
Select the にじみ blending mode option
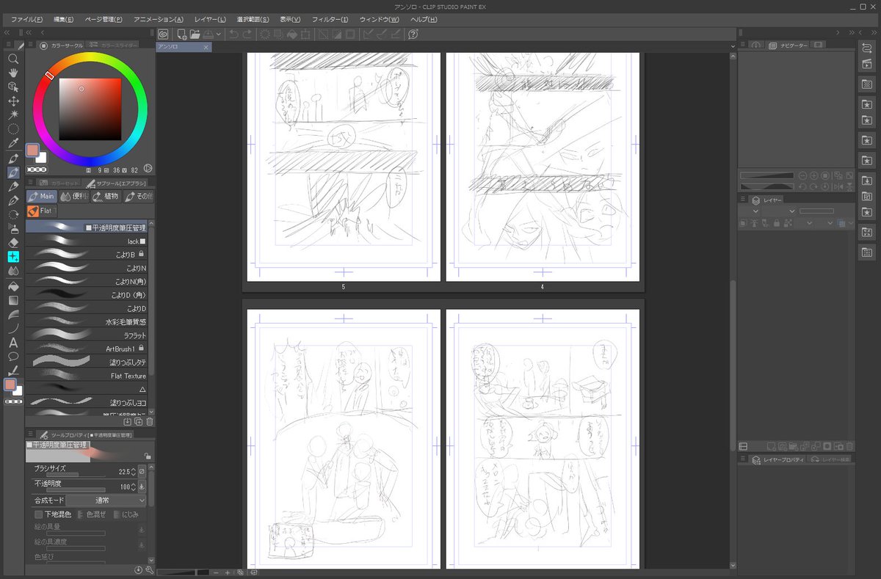(126, 514)
